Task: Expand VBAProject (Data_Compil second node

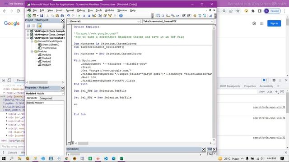Action: click(x=28, y=35)
